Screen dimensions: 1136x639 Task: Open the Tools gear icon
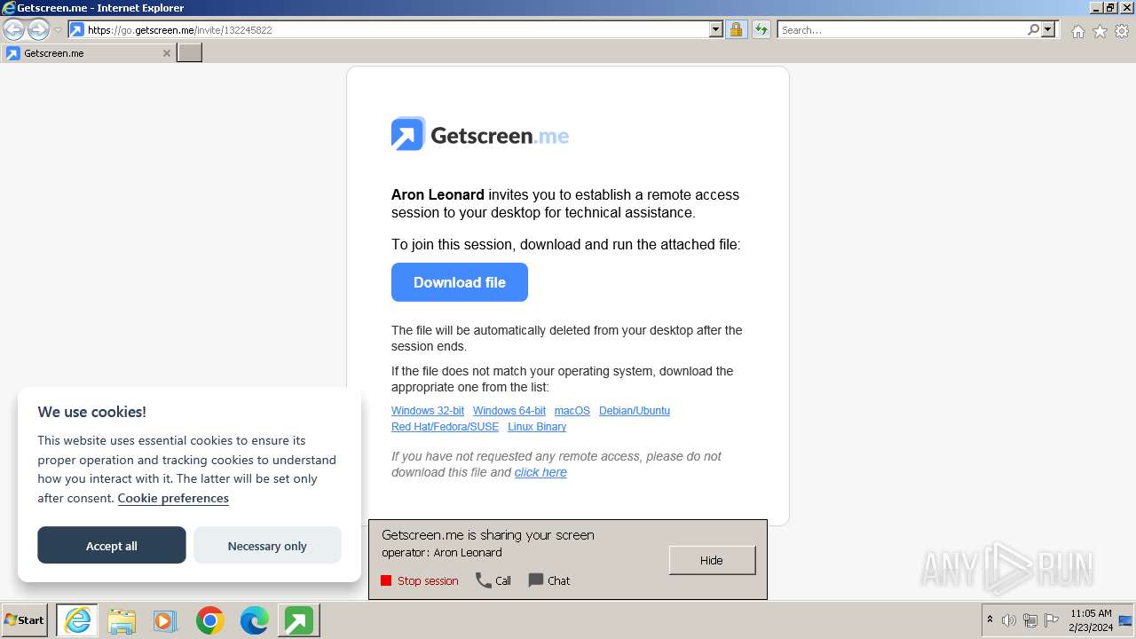[1122, 31]
